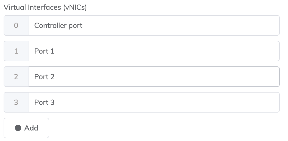Focus the Controller port input field
The width and height of the screenshot is (288, 141).
tap(154, 25)
